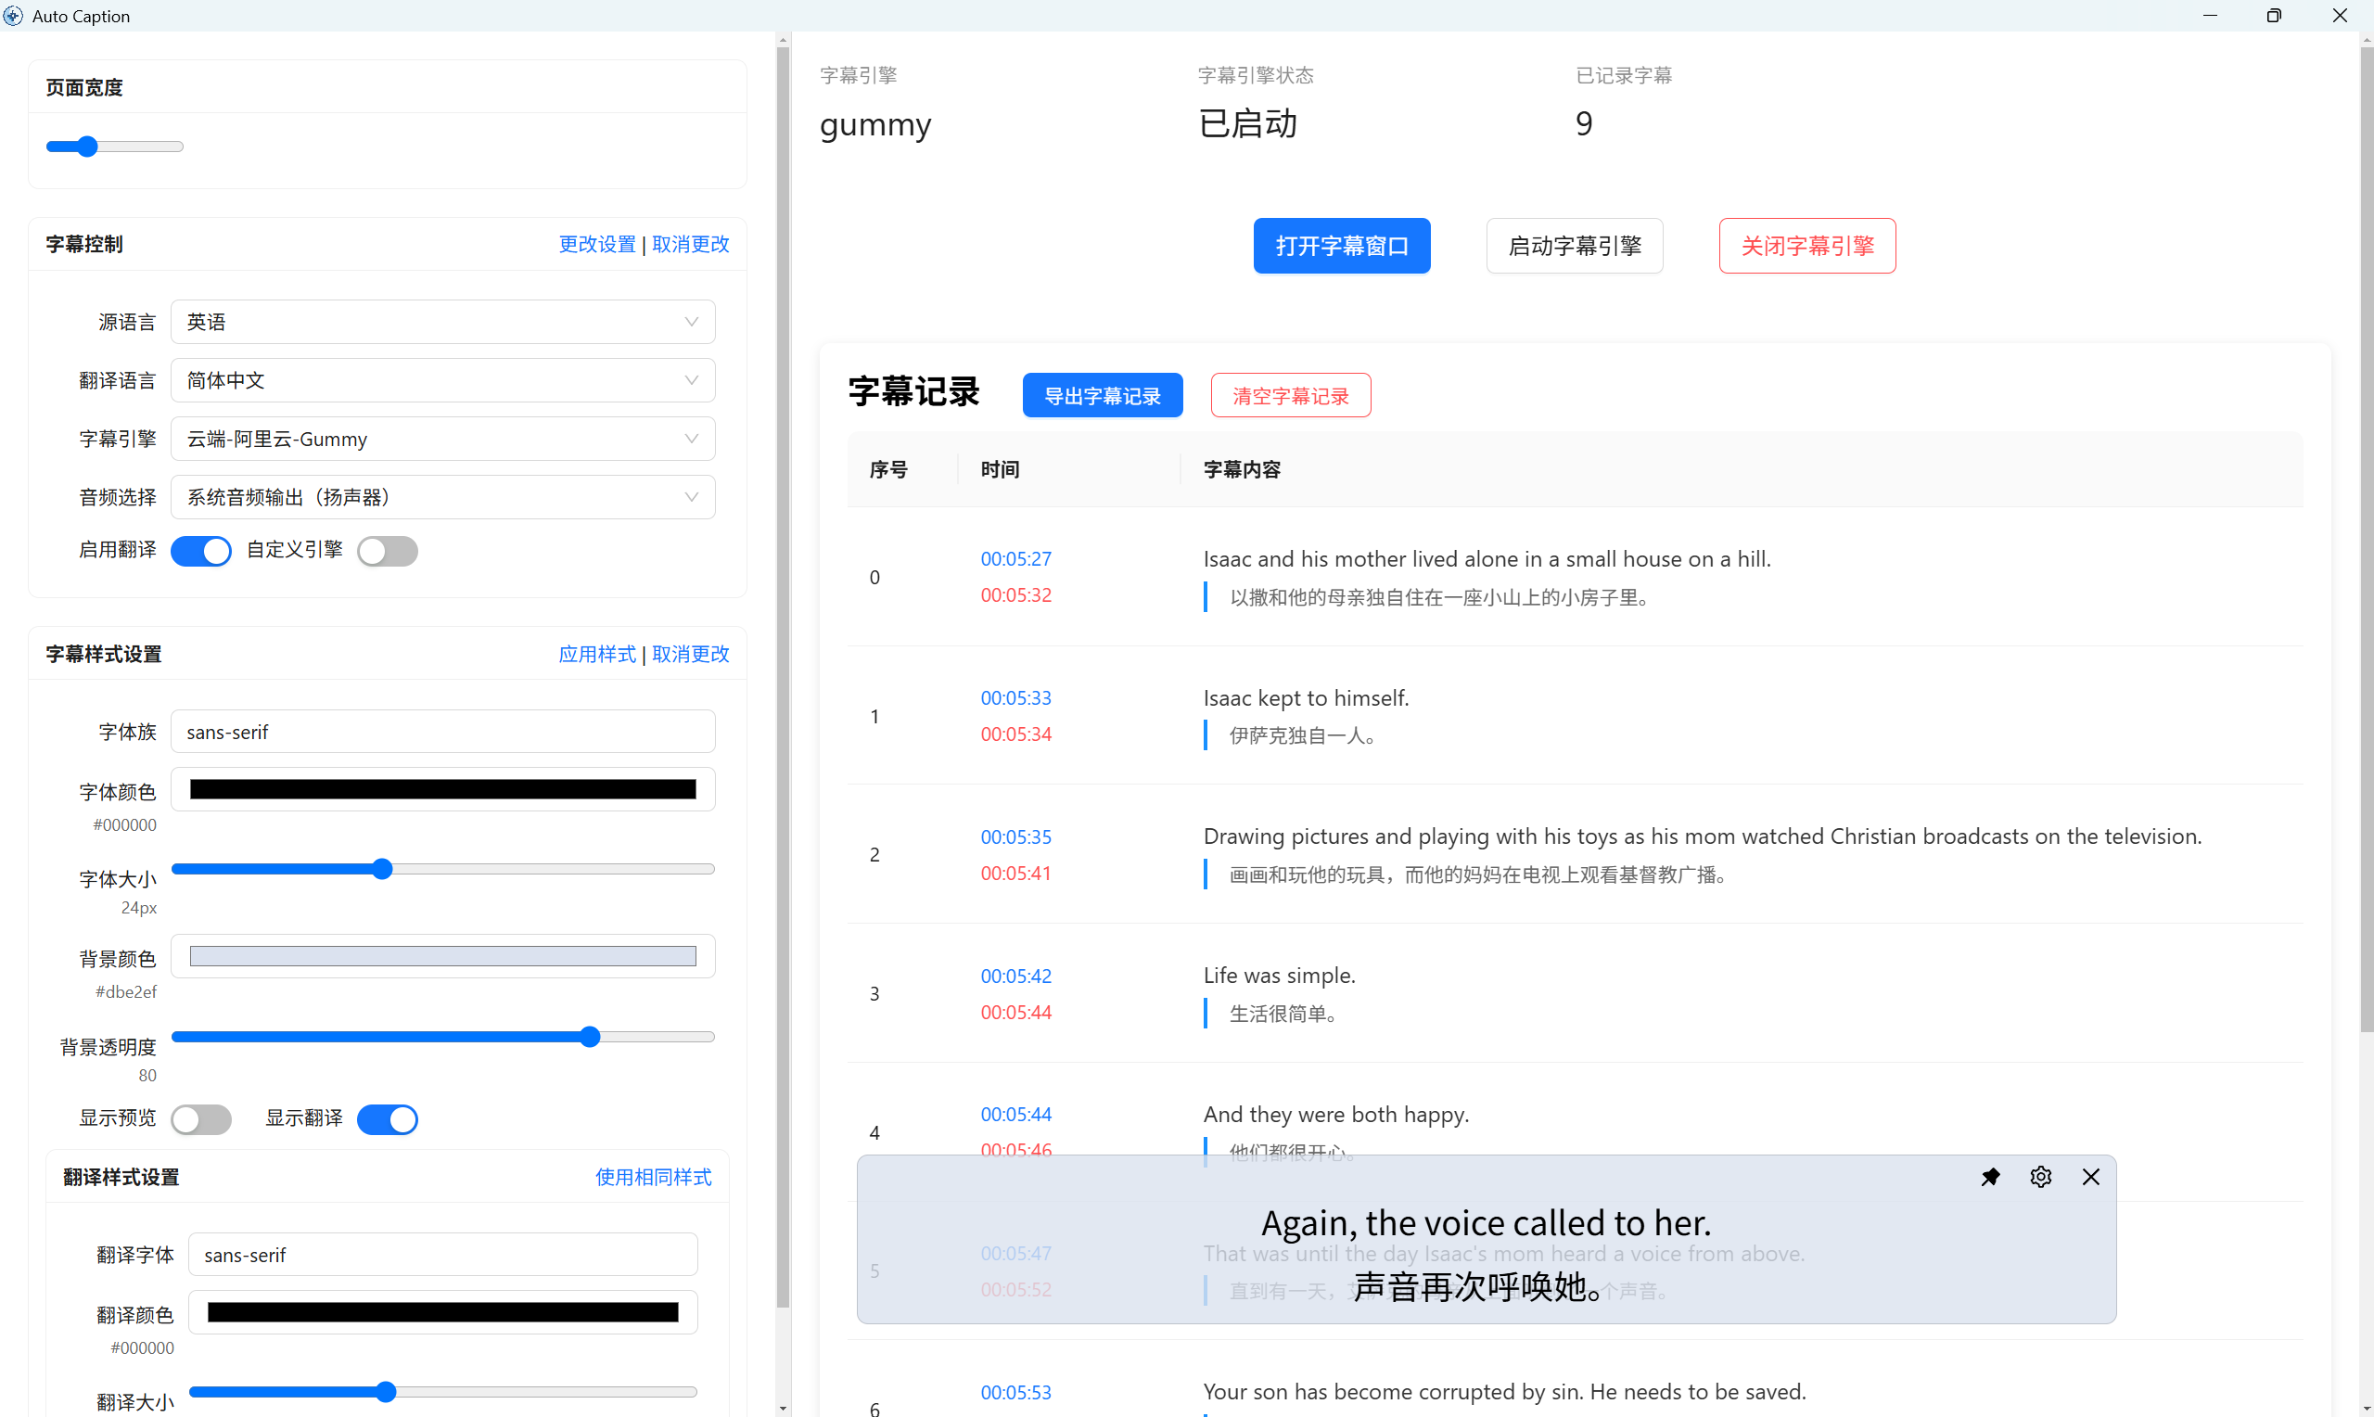
Task: Click the 字幕内容 column header
Action: (x=1241, y=469)
